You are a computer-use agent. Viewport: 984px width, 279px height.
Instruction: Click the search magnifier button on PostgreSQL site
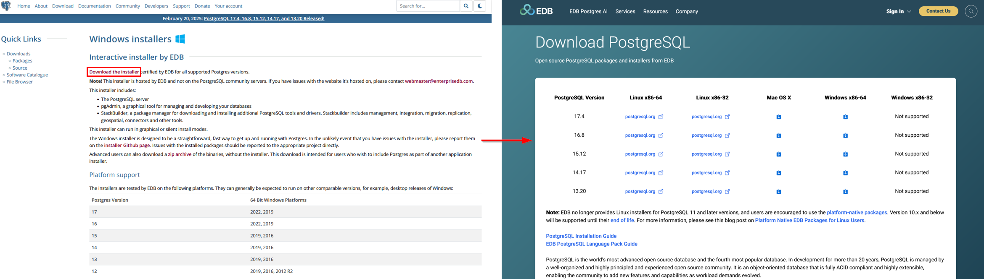pyautogui.click(x=466, y=6)
